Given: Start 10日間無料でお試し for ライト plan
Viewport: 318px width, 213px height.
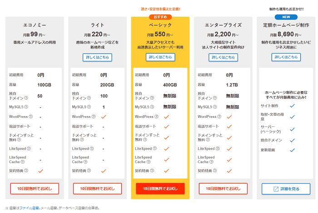Looking at the screenshot, I should [98, 189].
